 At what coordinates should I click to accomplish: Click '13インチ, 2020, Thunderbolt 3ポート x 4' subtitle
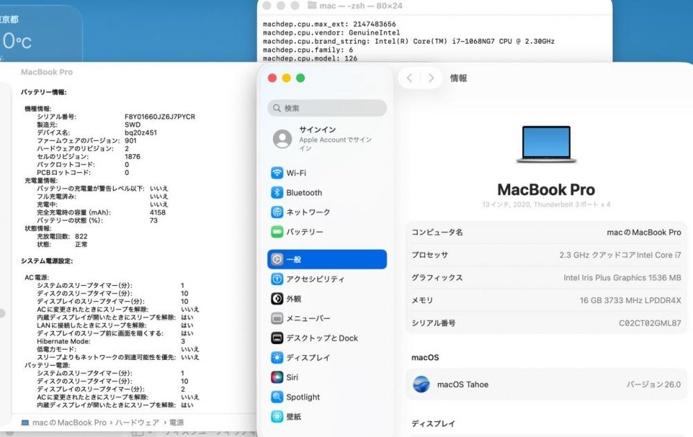[546, 205]
